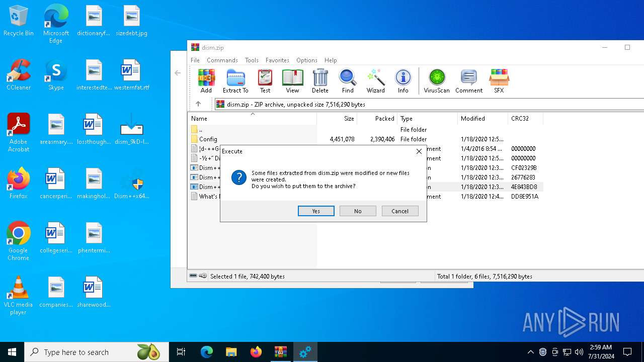Screen dimensions: 644x362
Task: Open the Commands menu
Action: point(222,60)
